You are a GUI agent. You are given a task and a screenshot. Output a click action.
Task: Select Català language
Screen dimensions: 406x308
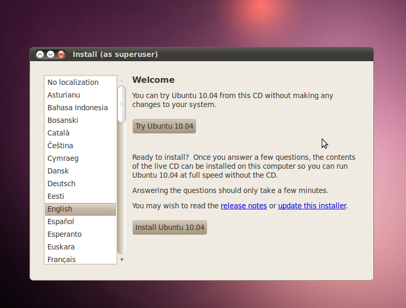[81, 133]
